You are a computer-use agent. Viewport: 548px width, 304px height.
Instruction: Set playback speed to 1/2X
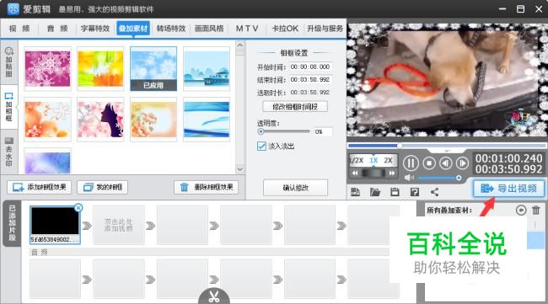point(357,160)
